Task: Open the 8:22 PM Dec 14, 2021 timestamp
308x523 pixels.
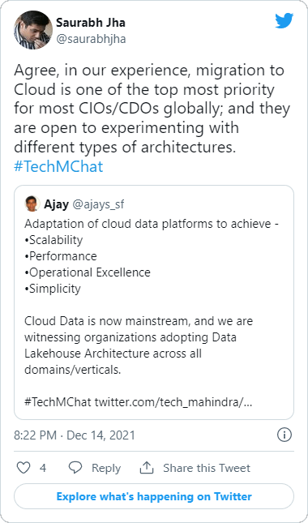Action: click(75, 435)
